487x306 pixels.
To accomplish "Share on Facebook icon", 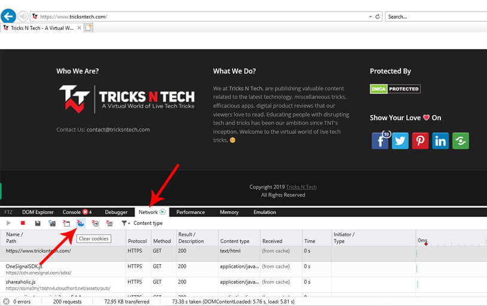I will click(x=380, y=140).
